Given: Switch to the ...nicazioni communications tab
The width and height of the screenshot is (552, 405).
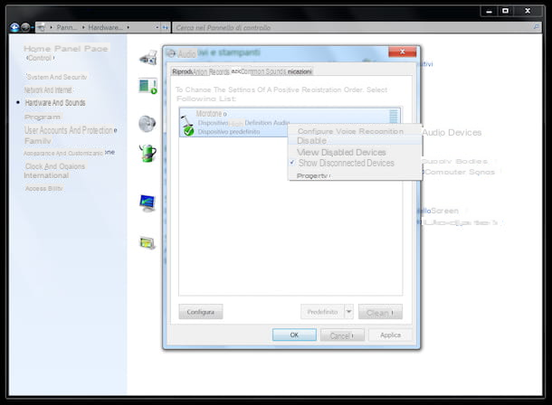Looking at the screenshot, I should 300,71.
